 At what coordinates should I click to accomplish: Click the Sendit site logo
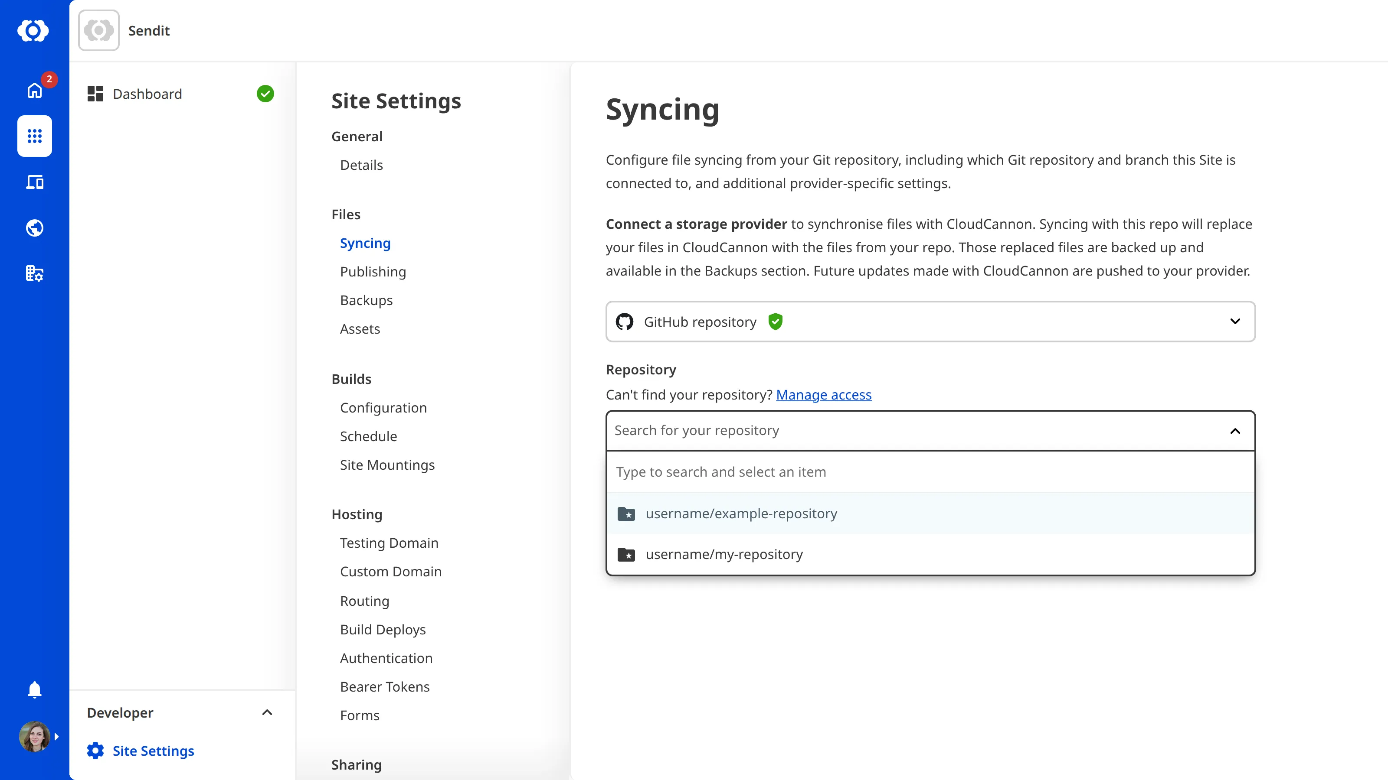point(98,30)
